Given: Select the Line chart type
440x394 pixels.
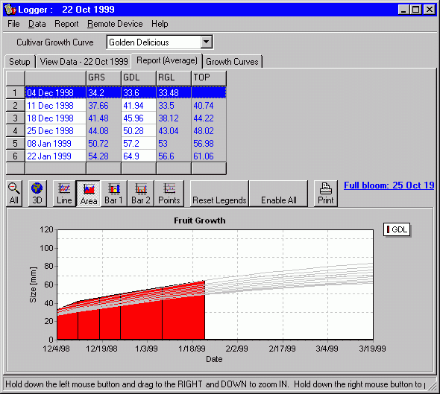Looking at the screenshot, I should (x=64, y=194).
